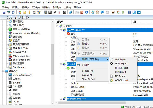Open the 查看(V) menu

(x=26, y=7)
